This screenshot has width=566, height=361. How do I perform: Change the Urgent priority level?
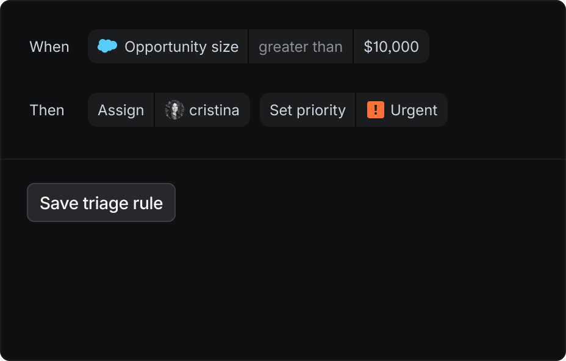(402, 110)
